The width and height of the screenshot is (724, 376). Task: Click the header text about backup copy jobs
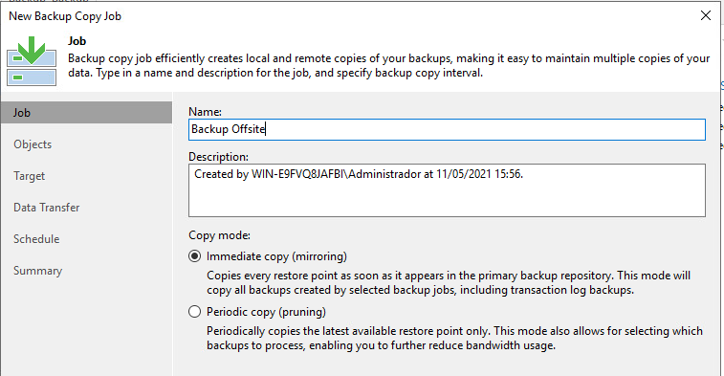click(x=389, y=66)
